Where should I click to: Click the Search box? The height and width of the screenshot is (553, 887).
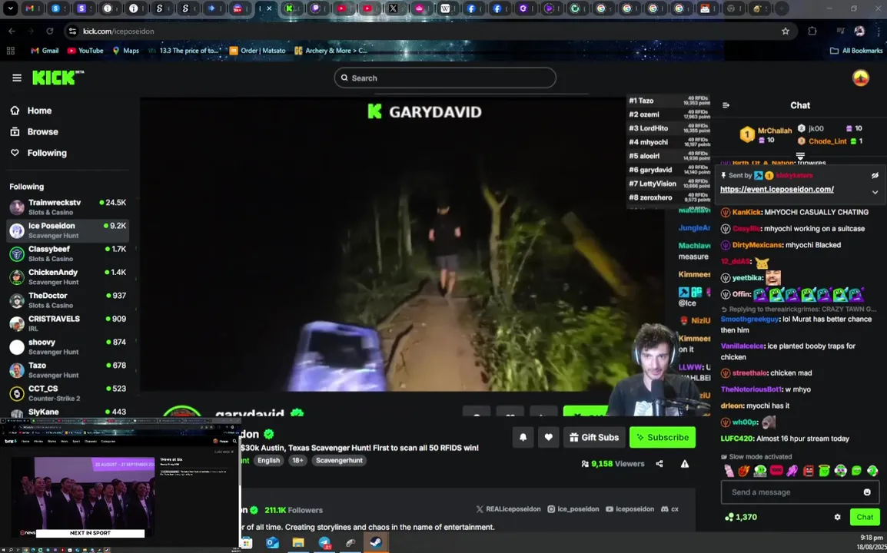[444, 78]
